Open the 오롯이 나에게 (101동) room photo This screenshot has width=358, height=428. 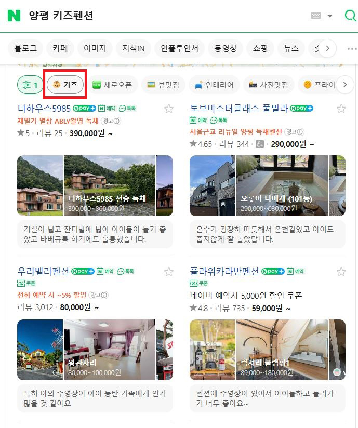click(282, 185)
